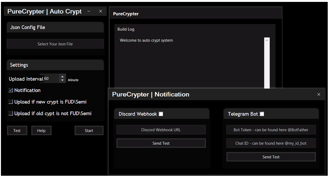Enable Upload if new crypt is FUD\Semi
This screenshot has width=329, height=177.
tap(11, 102)
